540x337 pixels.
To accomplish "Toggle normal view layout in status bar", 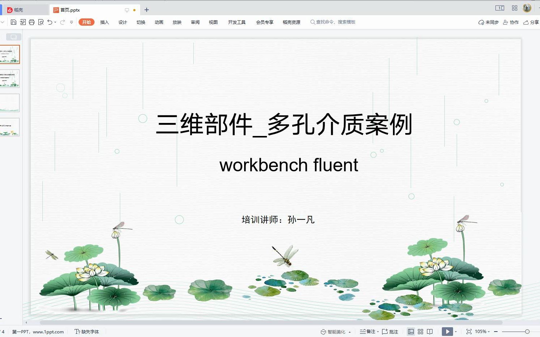I will [411, 331].
